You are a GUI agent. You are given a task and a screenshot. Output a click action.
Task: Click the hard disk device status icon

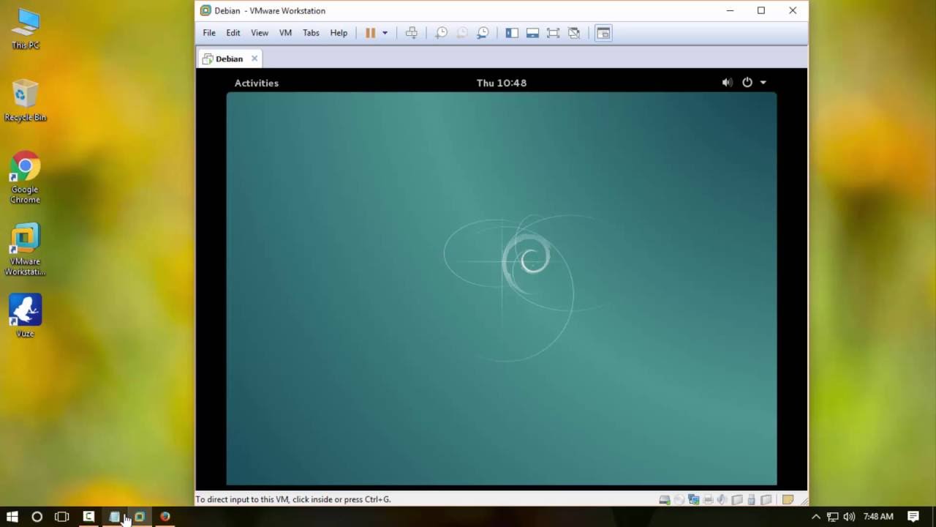pos(664,500)
